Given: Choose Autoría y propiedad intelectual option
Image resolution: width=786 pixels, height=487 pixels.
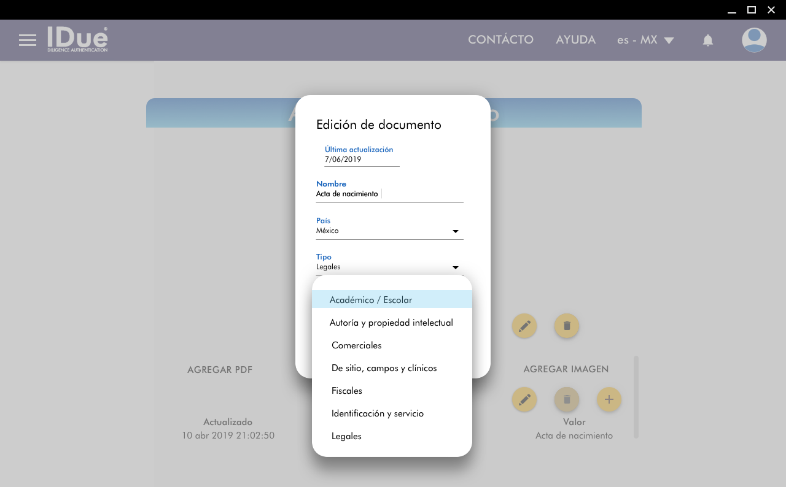Looking at the screenshot, I should 392,323.
